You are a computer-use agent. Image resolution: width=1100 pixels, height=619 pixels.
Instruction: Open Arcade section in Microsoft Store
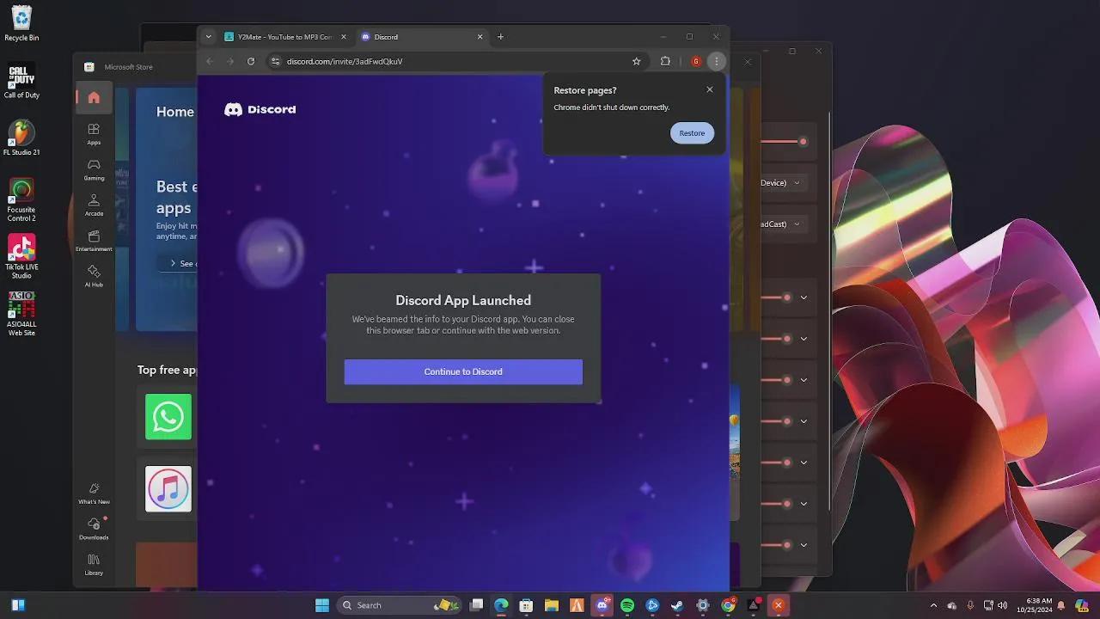click(94, 205)
